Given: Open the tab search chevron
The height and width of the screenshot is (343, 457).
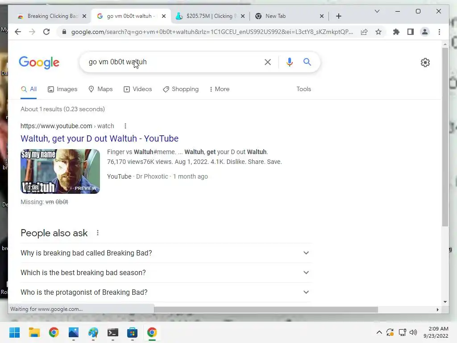Looking at the screenshot, I should (377, 11).
